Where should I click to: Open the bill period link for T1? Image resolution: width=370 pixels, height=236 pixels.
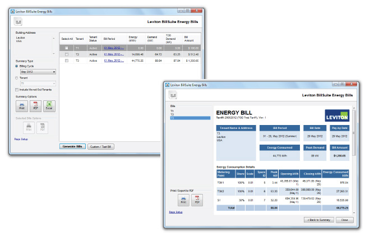pos(114,48)
